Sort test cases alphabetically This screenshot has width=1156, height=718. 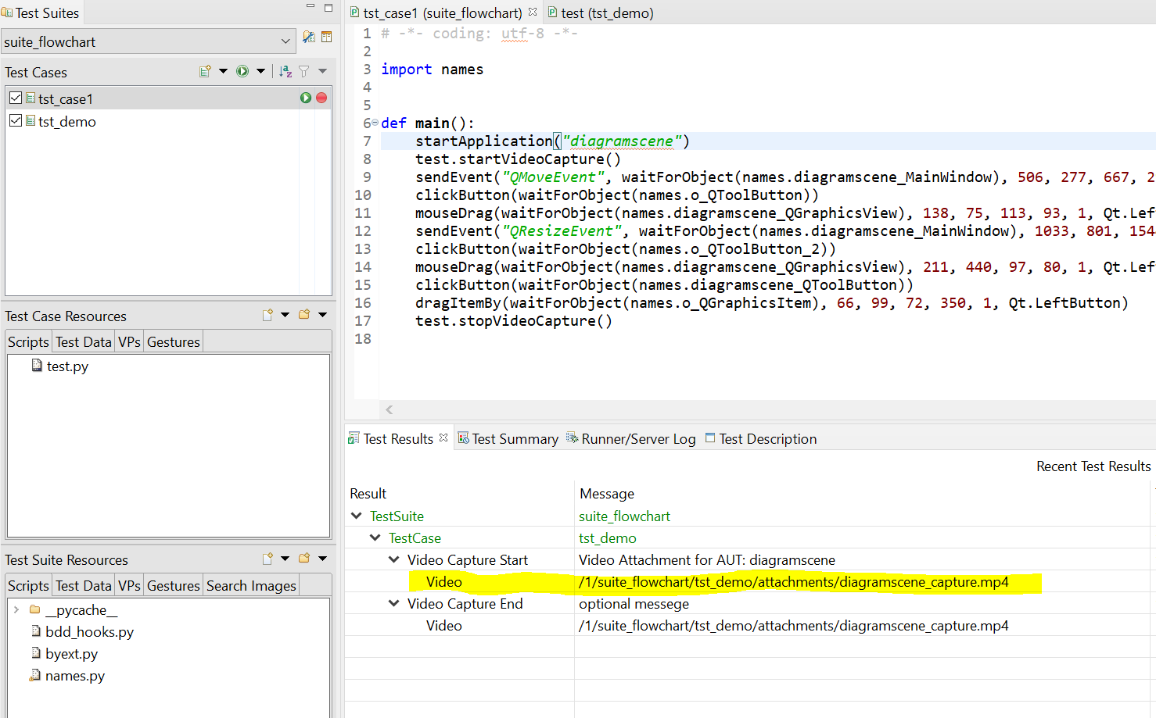click(x=285, y=70)
